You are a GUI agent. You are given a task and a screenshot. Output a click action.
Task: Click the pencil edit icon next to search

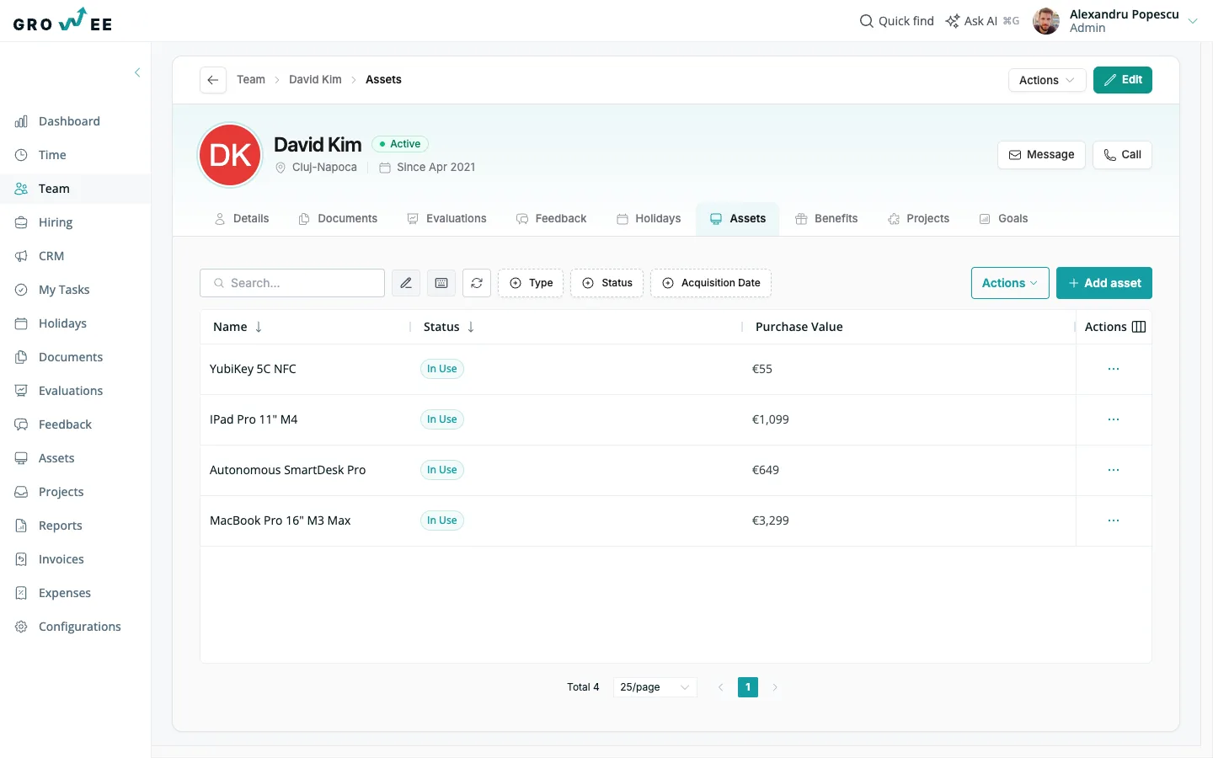[406, 283]
